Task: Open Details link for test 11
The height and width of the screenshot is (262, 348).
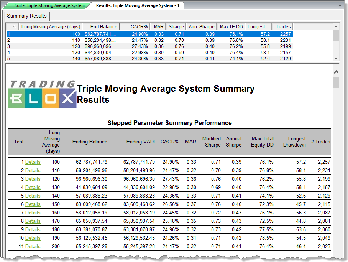Action: point(33,247)
